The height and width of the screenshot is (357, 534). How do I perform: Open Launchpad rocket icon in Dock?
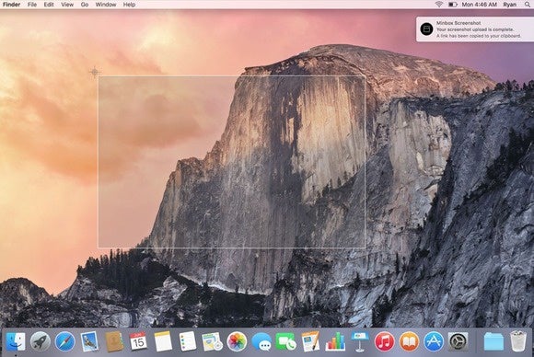[x=41, y=341]
